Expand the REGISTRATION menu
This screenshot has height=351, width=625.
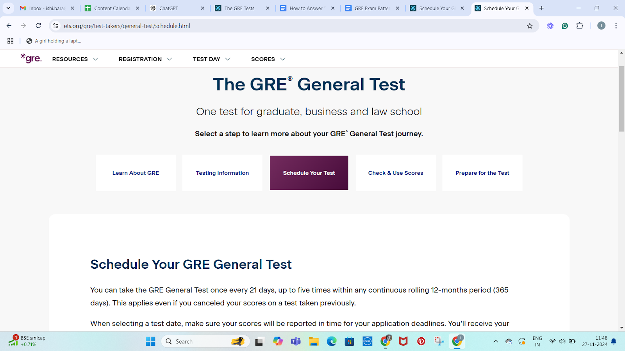pos(145,59)
